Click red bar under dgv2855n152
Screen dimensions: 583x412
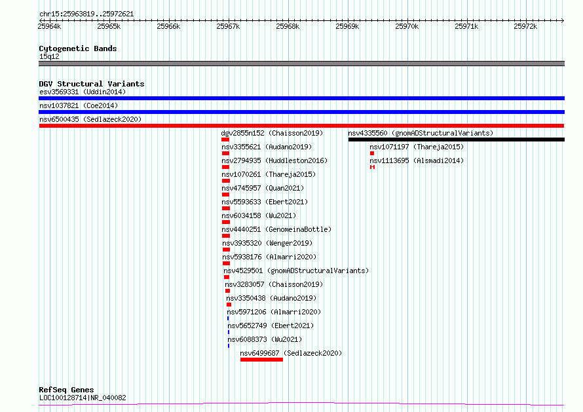pos(225,140)
